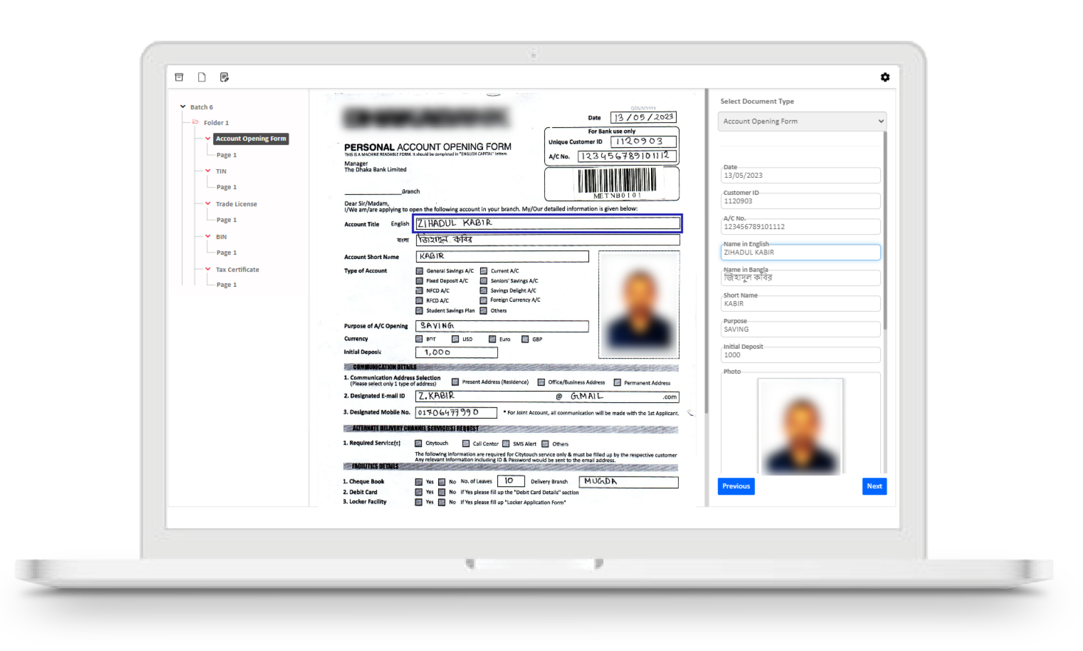Click the applicant photo on scanned form
This screenshot has width=1083, height=651.
[639, 304]
